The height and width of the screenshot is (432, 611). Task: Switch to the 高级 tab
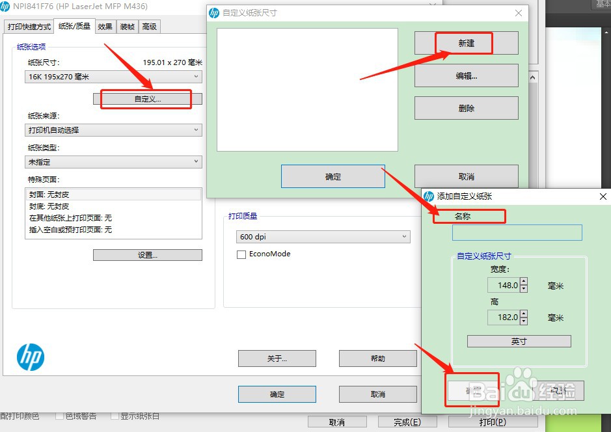click(x=149, y=27)
